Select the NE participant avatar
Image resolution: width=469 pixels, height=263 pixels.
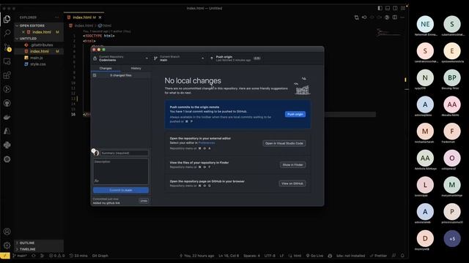click(425, 24)
